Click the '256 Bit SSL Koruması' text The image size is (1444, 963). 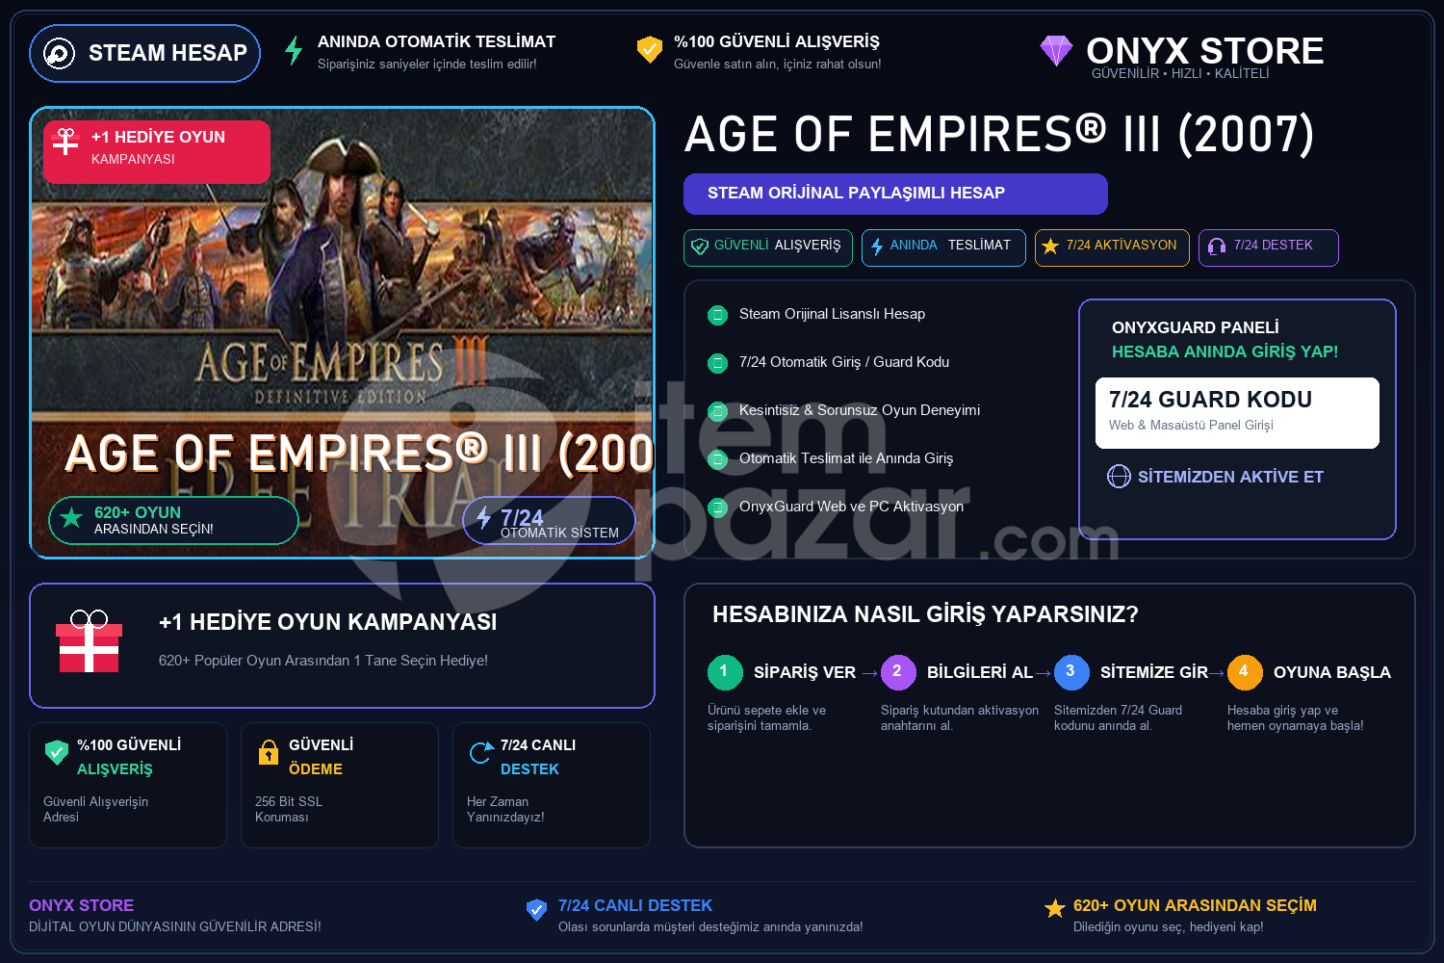coord(289,809)
